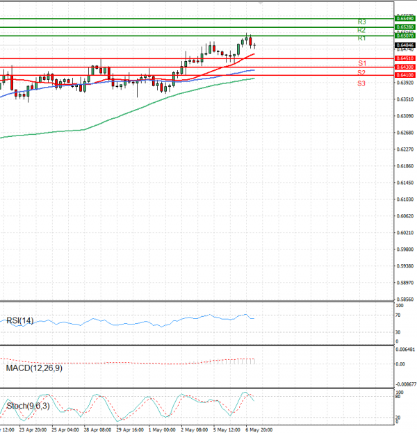Click the 0.65490 green price tag
417x435 pixels.
coord(405,19)
